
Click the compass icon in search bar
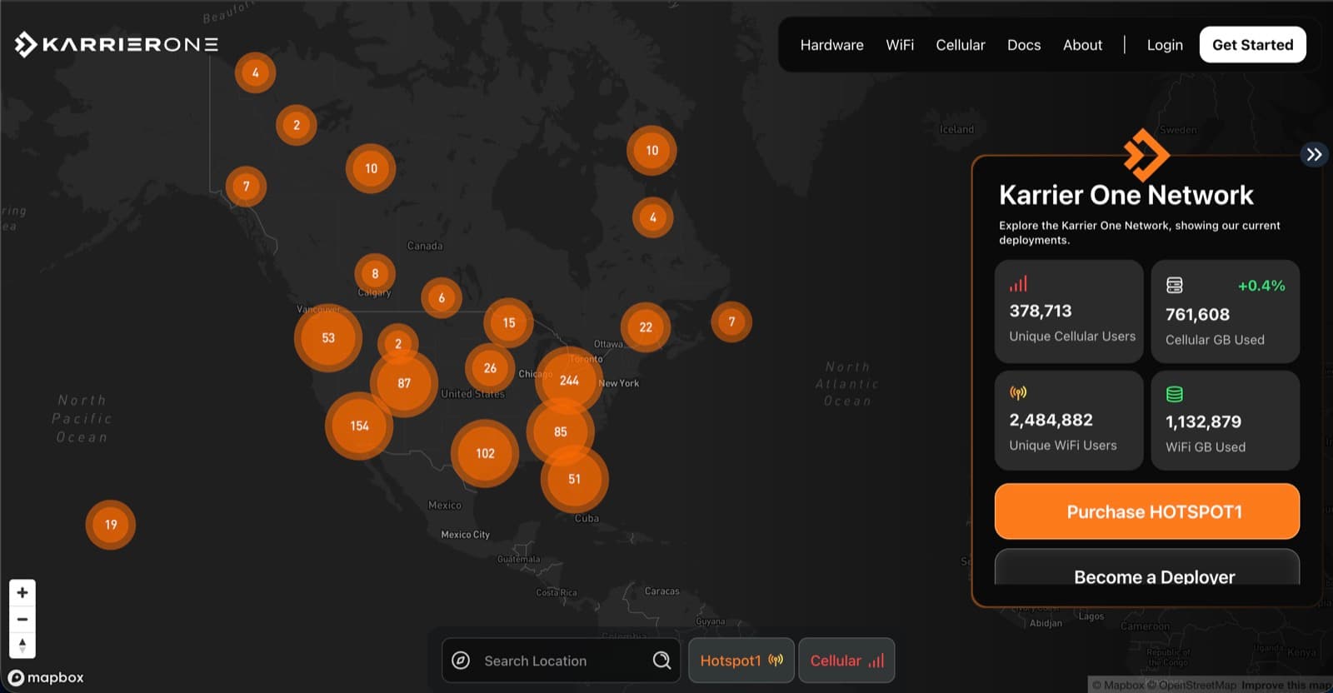461,661
